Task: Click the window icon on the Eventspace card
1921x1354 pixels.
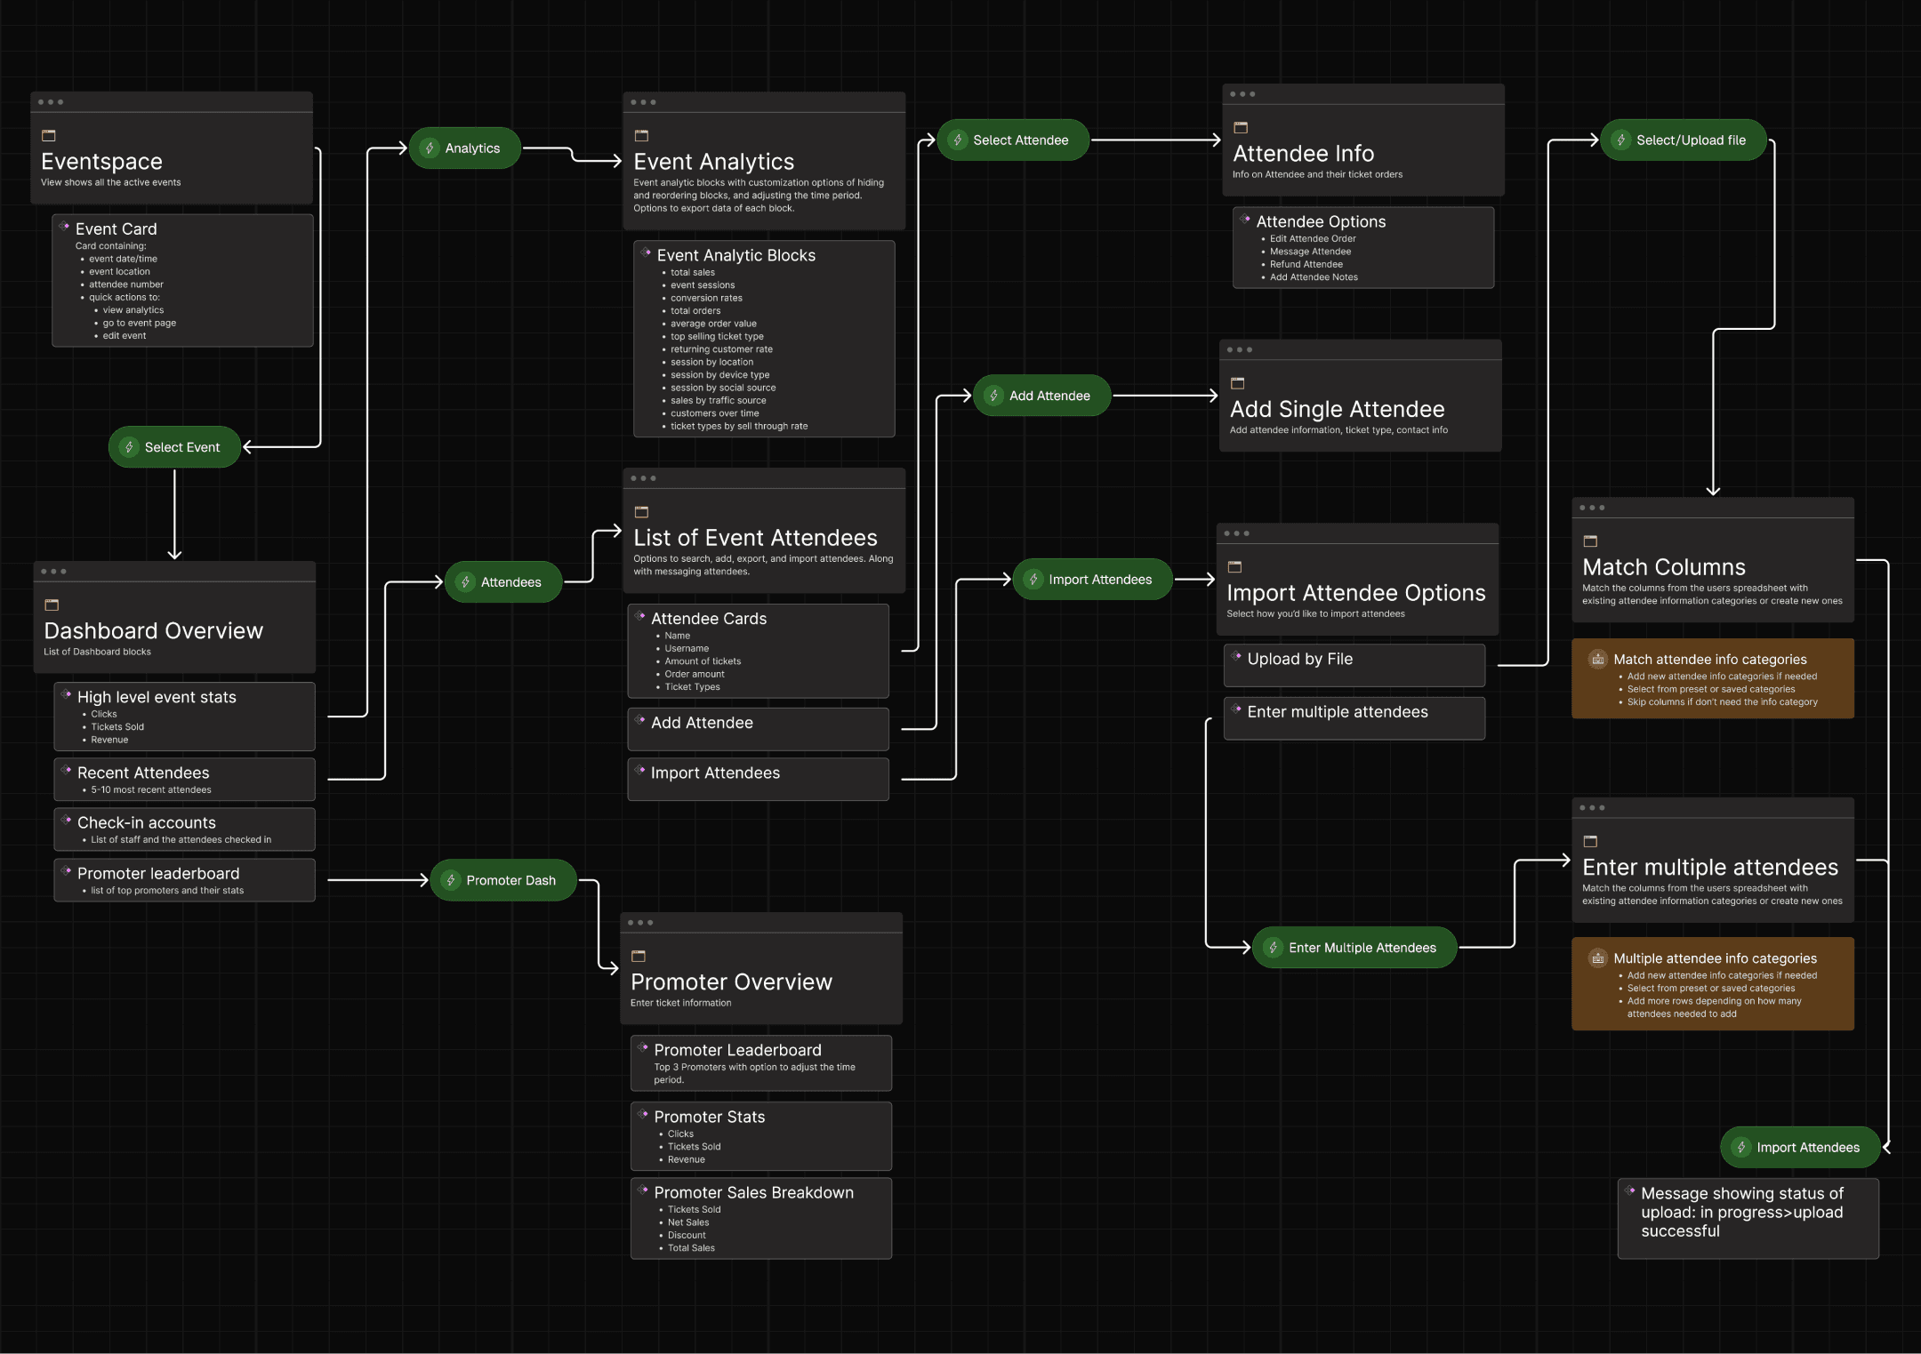Action: (x=51, y=135)
